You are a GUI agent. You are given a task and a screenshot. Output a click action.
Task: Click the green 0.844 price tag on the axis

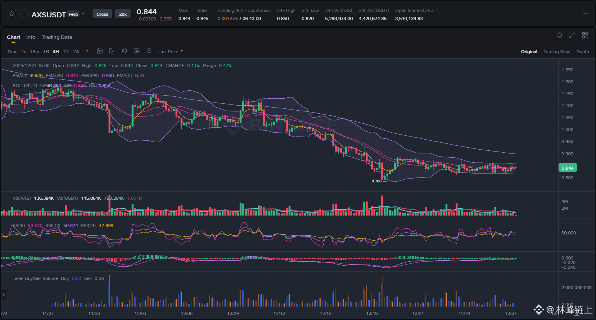pos(567,167)
